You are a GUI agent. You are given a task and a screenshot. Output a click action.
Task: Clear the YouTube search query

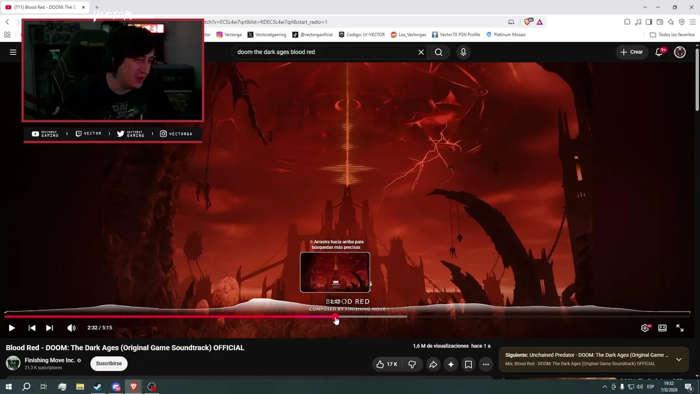click(421, 52)
